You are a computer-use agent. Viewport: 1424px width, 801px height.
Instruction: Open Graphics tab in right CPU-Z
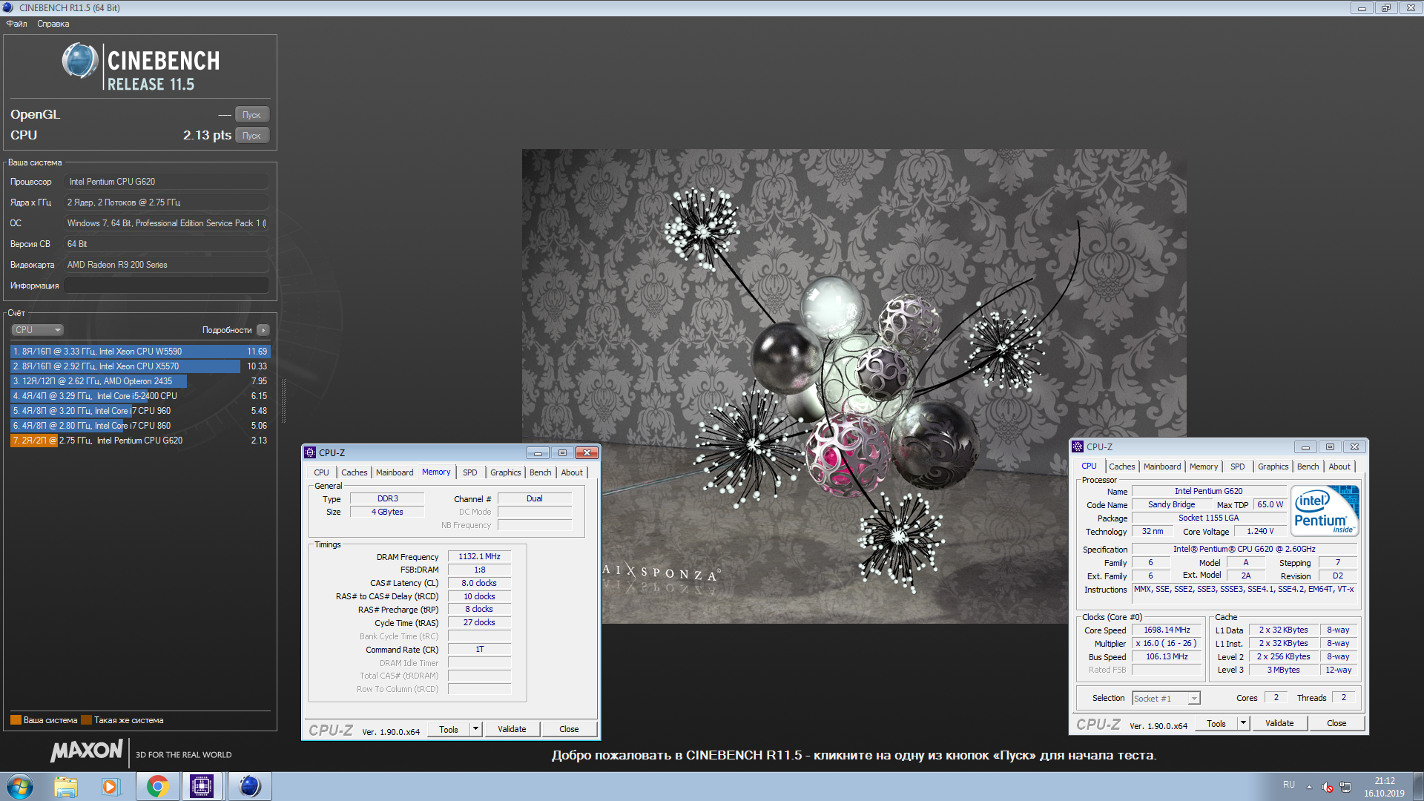tap(1273, 467)
